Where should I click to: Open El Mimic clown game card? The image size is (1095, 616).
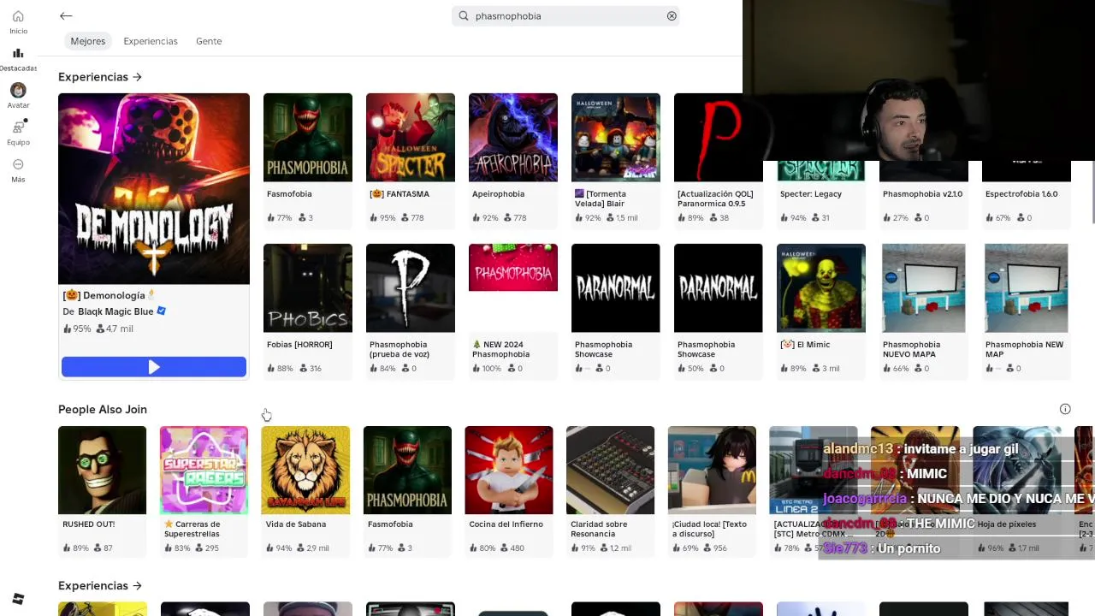(821, 311)
